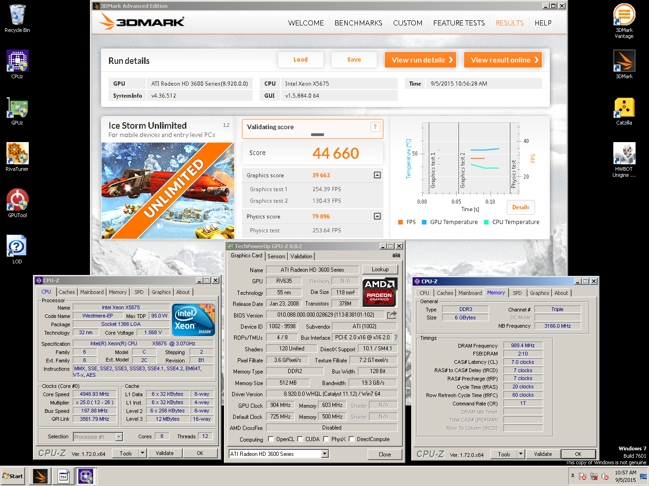Click View result online button
649x486 pixels.
click(x=503, y=60)
